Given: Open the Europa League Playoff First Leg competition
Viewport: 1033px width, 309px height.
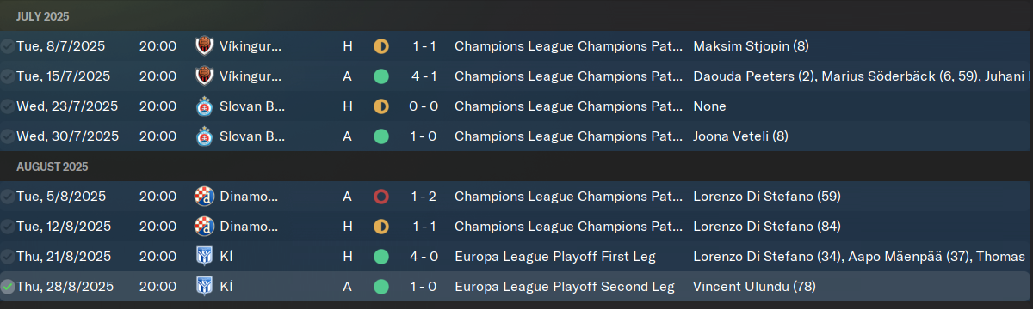Looking at the screenshot, I should [555, 257].
